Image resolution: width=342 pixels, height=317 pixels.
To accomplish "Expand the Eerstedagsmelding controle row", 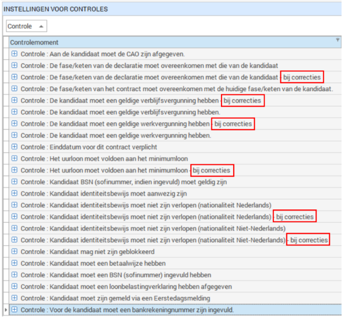I will (x=14, y=298).
